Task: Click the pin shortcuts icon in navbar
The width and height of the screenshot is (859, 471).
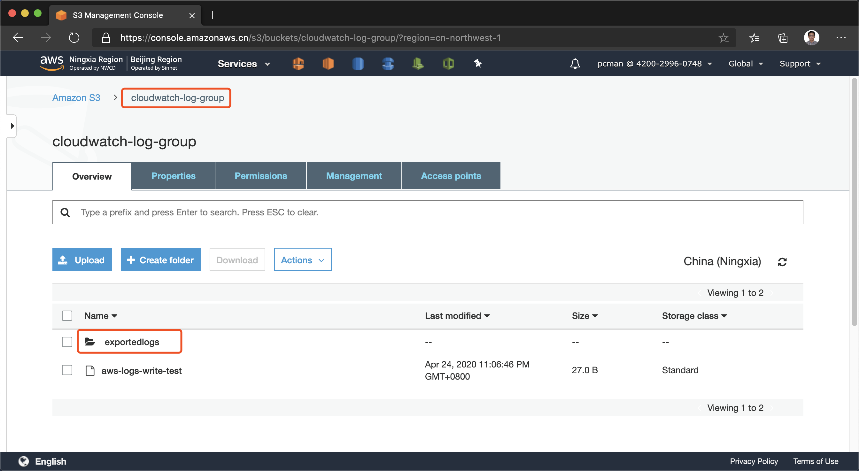Action: pos(477,63)
